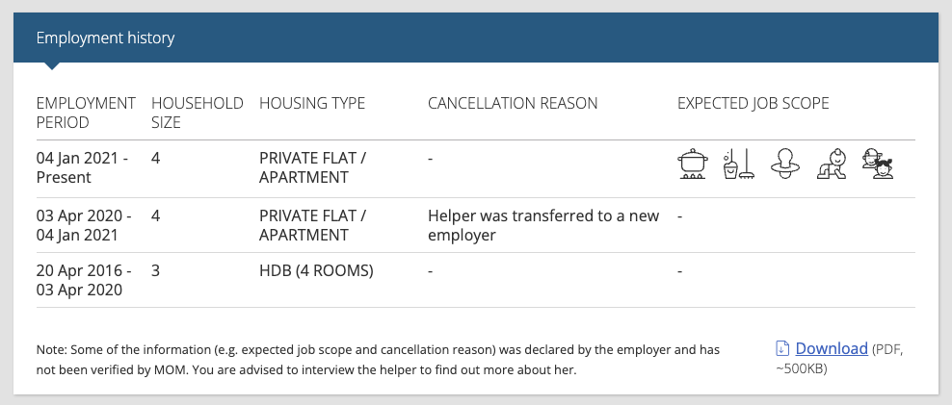
Task: Open the Download PDF link
Action: click(x=832, y=348)
